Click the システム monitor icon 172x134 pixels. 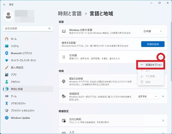[7, 46]
